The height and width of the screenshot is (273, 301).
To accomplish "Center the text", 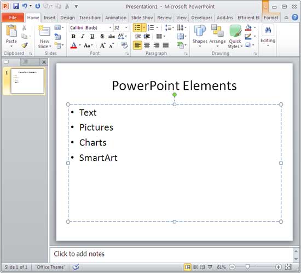I will (x=147, y=45).
